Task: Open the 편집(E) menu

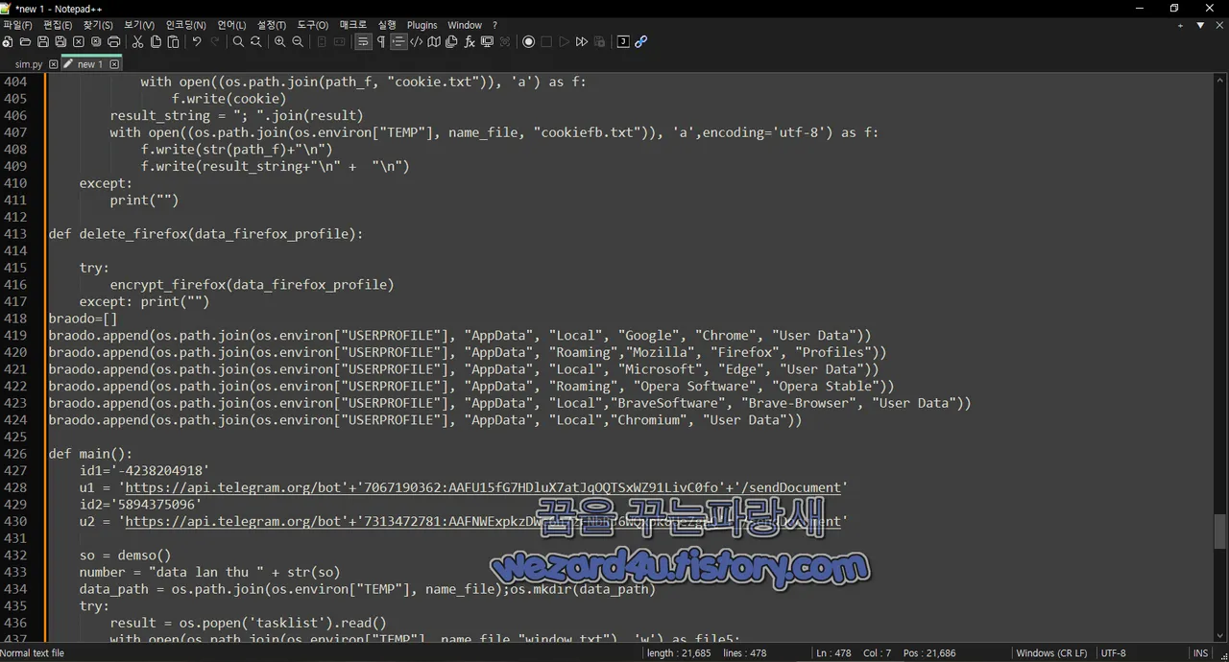Action: tap(58, 25)
